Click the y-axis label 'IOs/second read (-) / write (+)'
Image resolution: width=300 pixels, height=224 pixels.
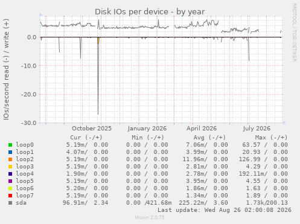point(6,69)
